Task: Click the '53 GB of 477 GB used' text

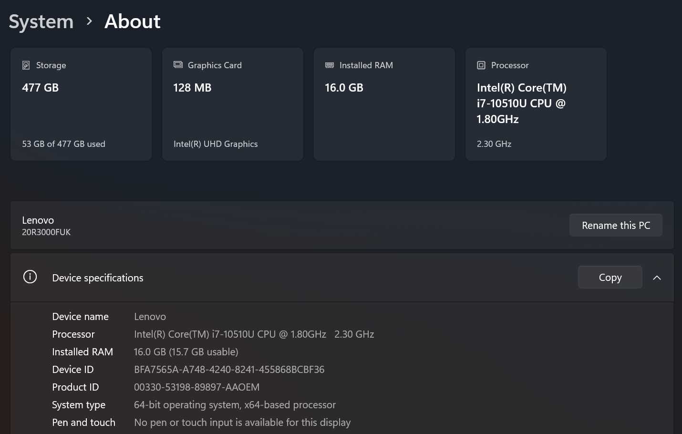Action: 63,144
